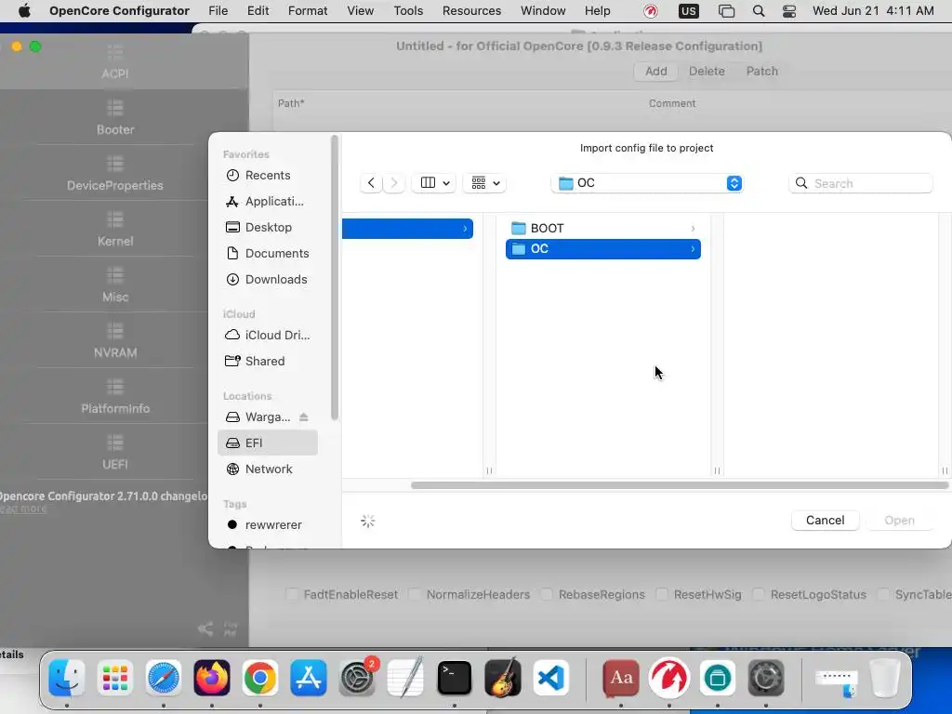Open the Tools menu
952x714 pixels.
click(x=408, y=11)
